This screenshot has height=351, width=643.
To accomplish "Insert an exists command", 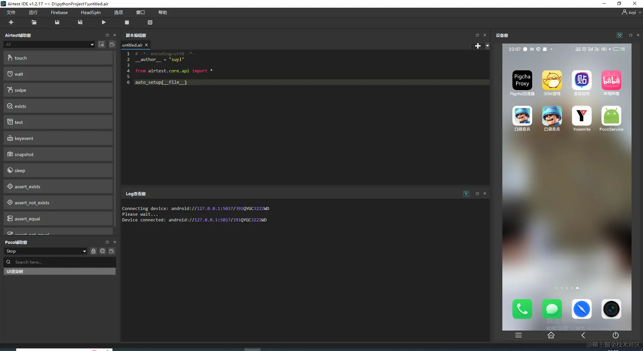I will tap(58, 106).
